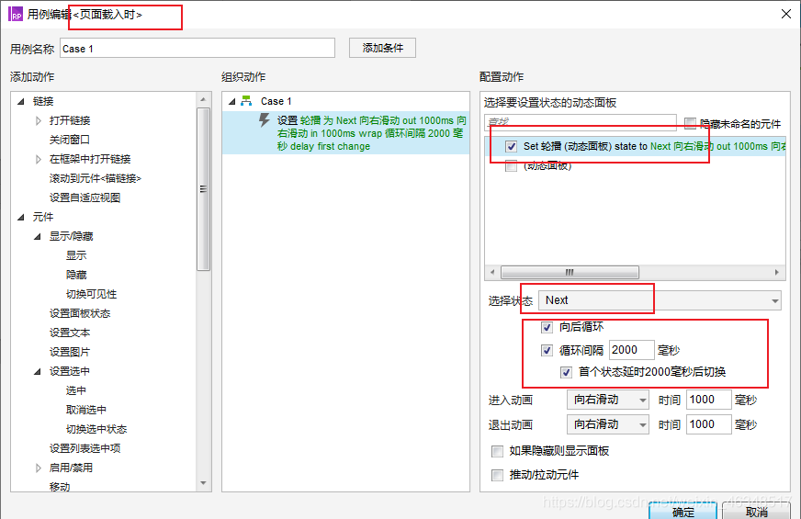Close the 用例编辑 dialog
The height and width of the screenshot is (519, 801).
coord(786,14)
